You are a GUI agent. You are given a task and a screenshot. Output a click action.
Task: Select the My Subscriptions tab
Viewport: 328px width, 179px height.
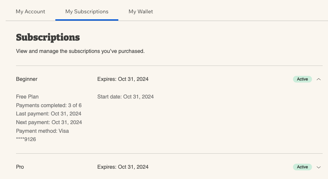pyautogui.click(x=87, y=12)
